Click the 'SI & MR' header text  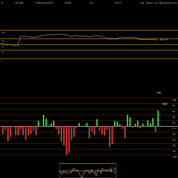(19, 3)
